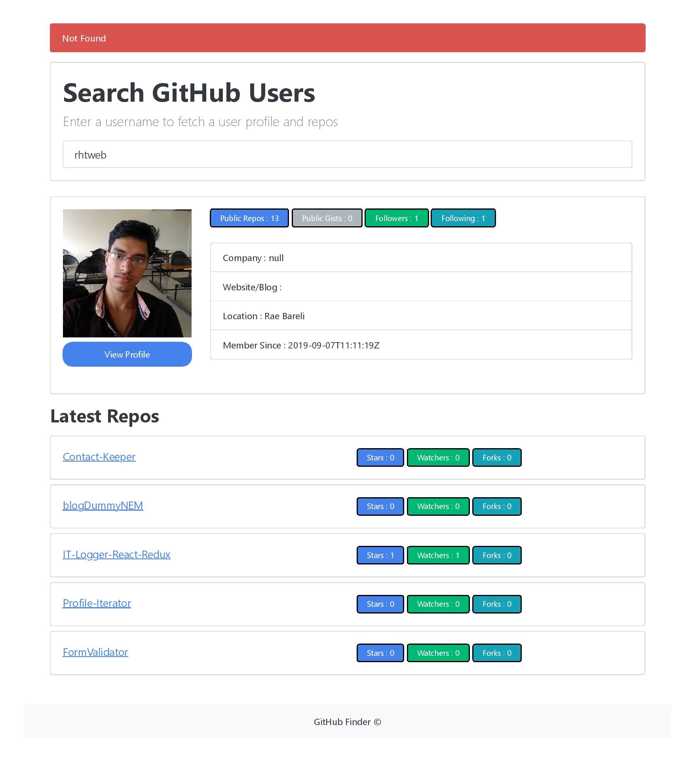Click the Public Repos : 13 badge

pos(249,218)
